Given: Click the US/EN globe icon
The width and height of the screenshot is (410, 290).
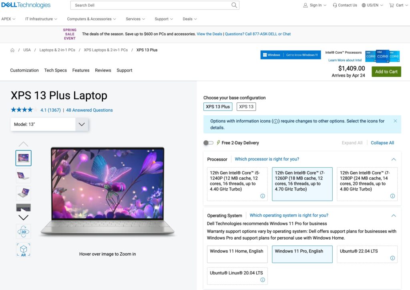Looking at the screenshot, I should click(x=364, y=5).
